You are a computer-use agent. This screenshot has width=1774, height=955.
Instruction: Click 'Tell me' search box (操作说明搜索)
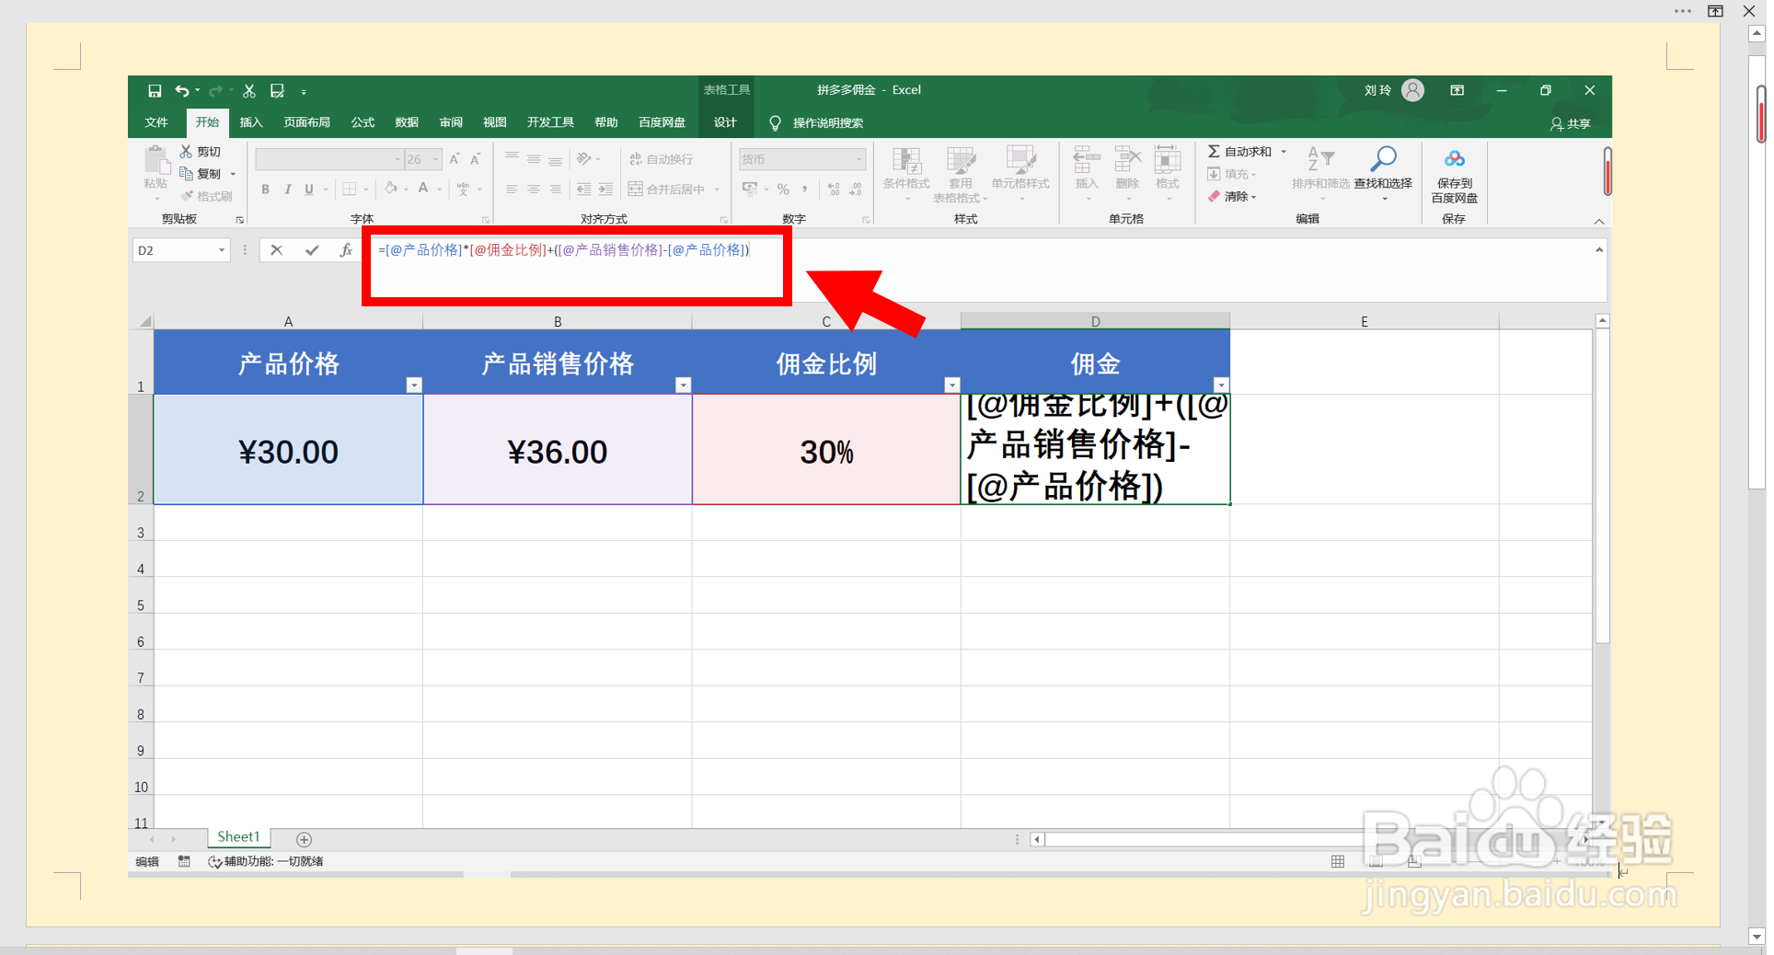817,123
